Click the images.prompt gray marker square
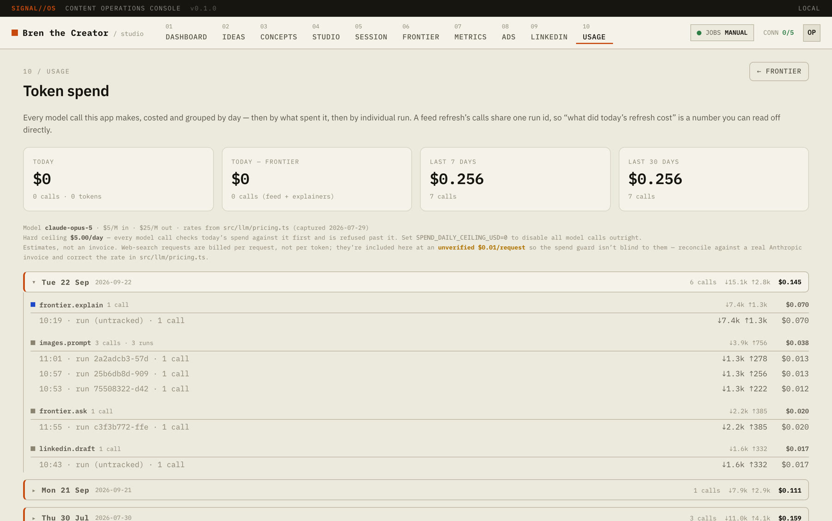The width and height of the screenshot is (832, 521). (x=33, y=343)
